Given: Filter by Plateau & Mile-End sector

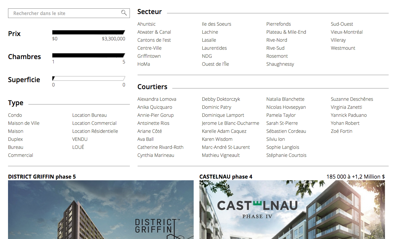Looking at the screenshot, I should (x=286, y=32).
